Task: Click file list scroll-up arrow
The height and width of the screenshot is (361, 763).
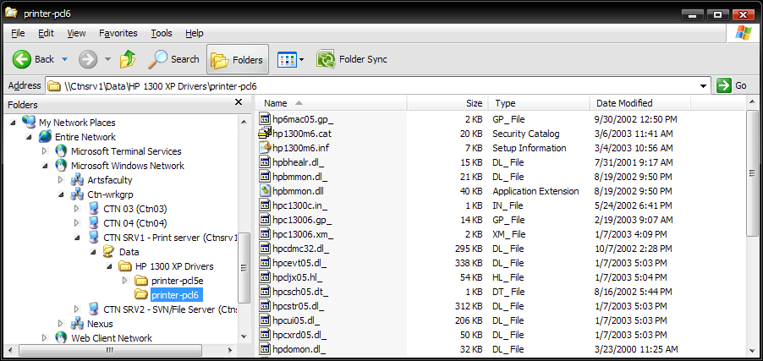Action: [753, 102]
